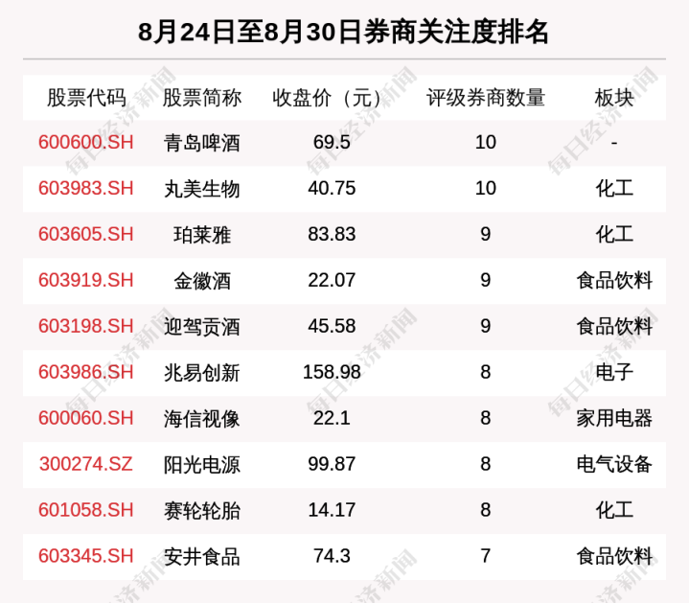Click broker count 7 for 安井食品
The width and height of the screenshot is (689, 603).
pos(486,556)
